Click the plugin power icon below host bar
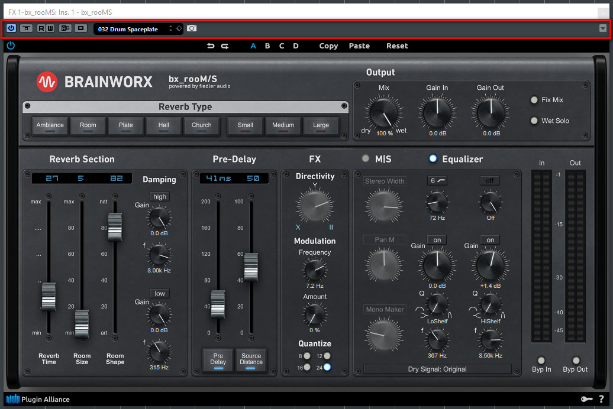This screenshot has height=409, width=613. 11,46
